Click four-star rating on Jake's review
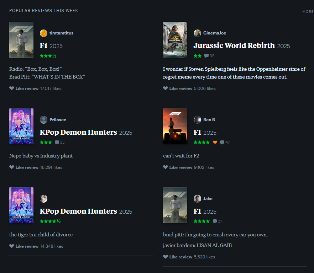Image resolution: width=314 pixels, height=273 pixels. [x=202, y=221]
